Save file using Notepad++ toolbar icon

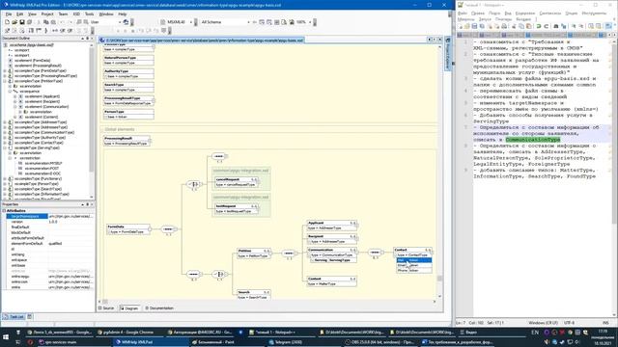point(474,26)
